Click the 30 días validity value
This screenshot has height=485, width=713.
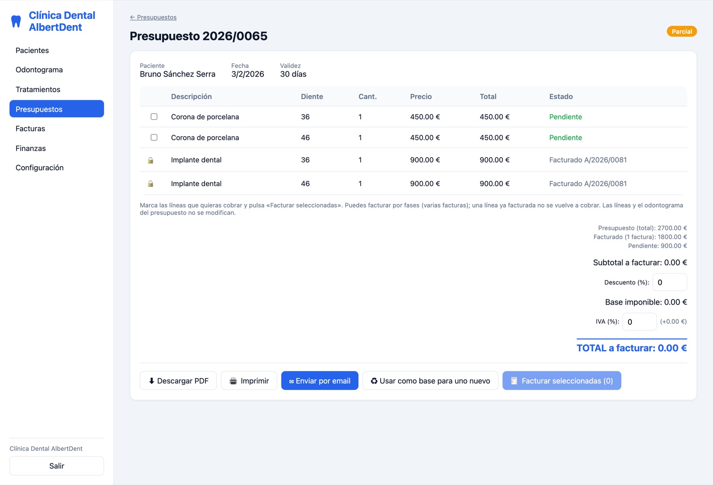coord(293,74)
